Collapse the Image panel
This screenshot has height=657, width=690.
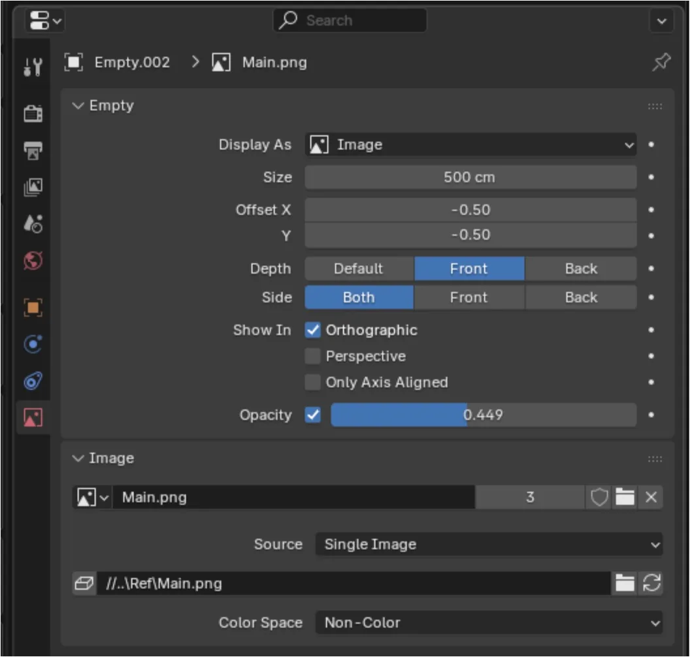tap(78, 458)
